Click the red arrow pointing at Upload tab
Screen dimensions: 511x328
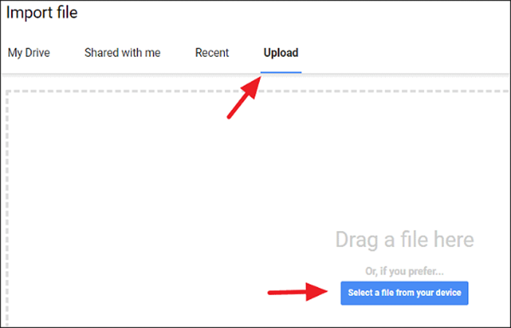(x=245, y=97)
